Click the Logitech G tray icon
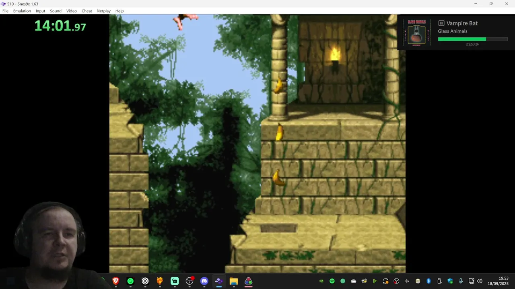515x289 pixels. pyautogui.click(x=407, y=281)
